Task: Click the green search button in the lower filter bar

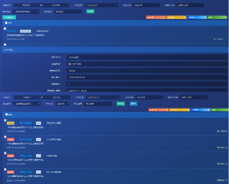Action: click(121, 103)
